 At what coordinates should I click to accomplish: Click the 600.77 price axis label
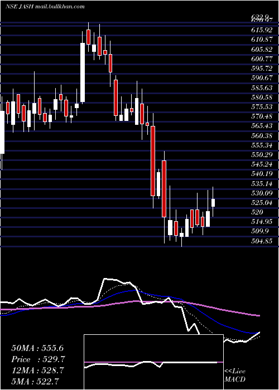[x=261, y=58]
